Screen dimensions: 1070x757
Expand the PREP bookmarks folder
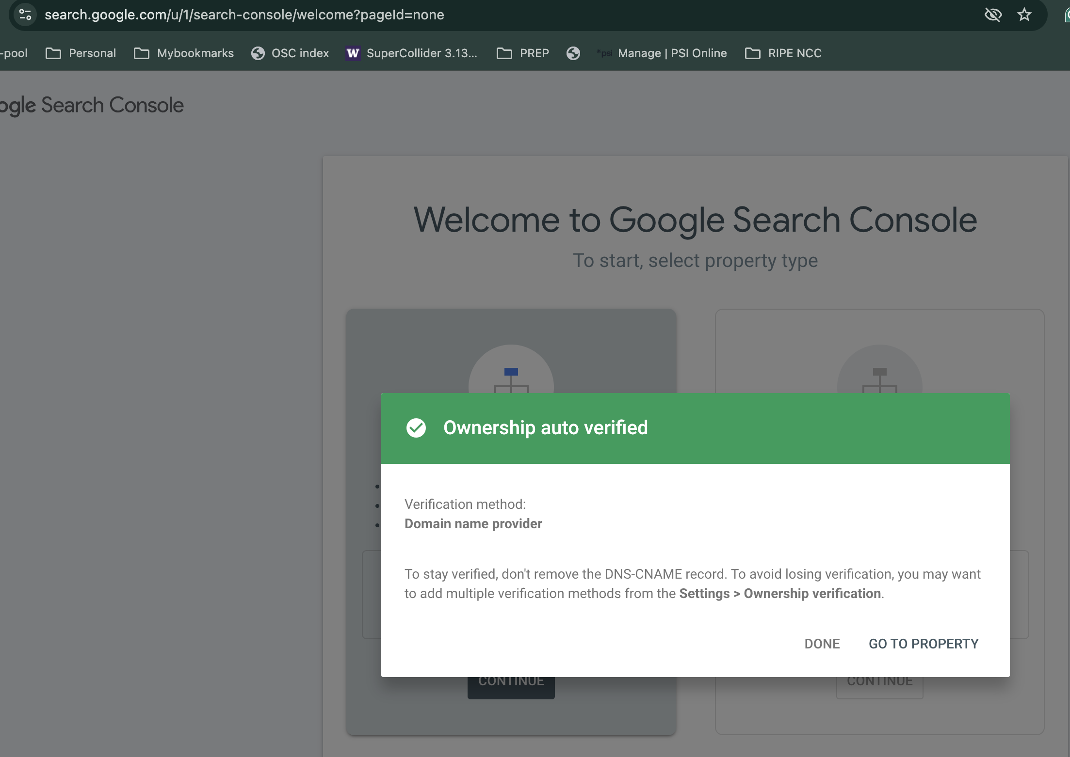click(523, 53)
